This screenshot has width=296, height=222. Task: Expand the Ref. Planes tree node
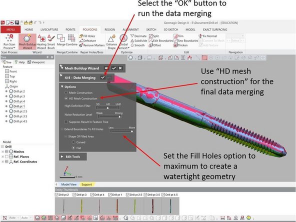click(2, 156)
